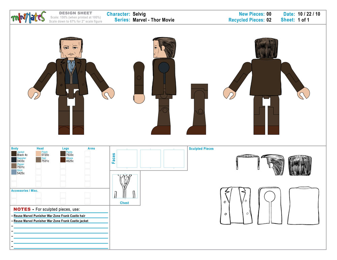Click the character name 'Selvig'
The width and height of the screenshot is (337, 260).
139,14
